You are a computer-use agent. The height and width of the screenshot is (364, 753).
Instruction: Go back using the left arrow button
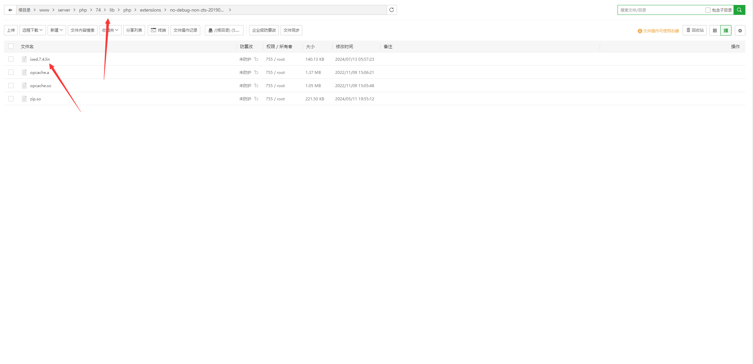(10, 10)
